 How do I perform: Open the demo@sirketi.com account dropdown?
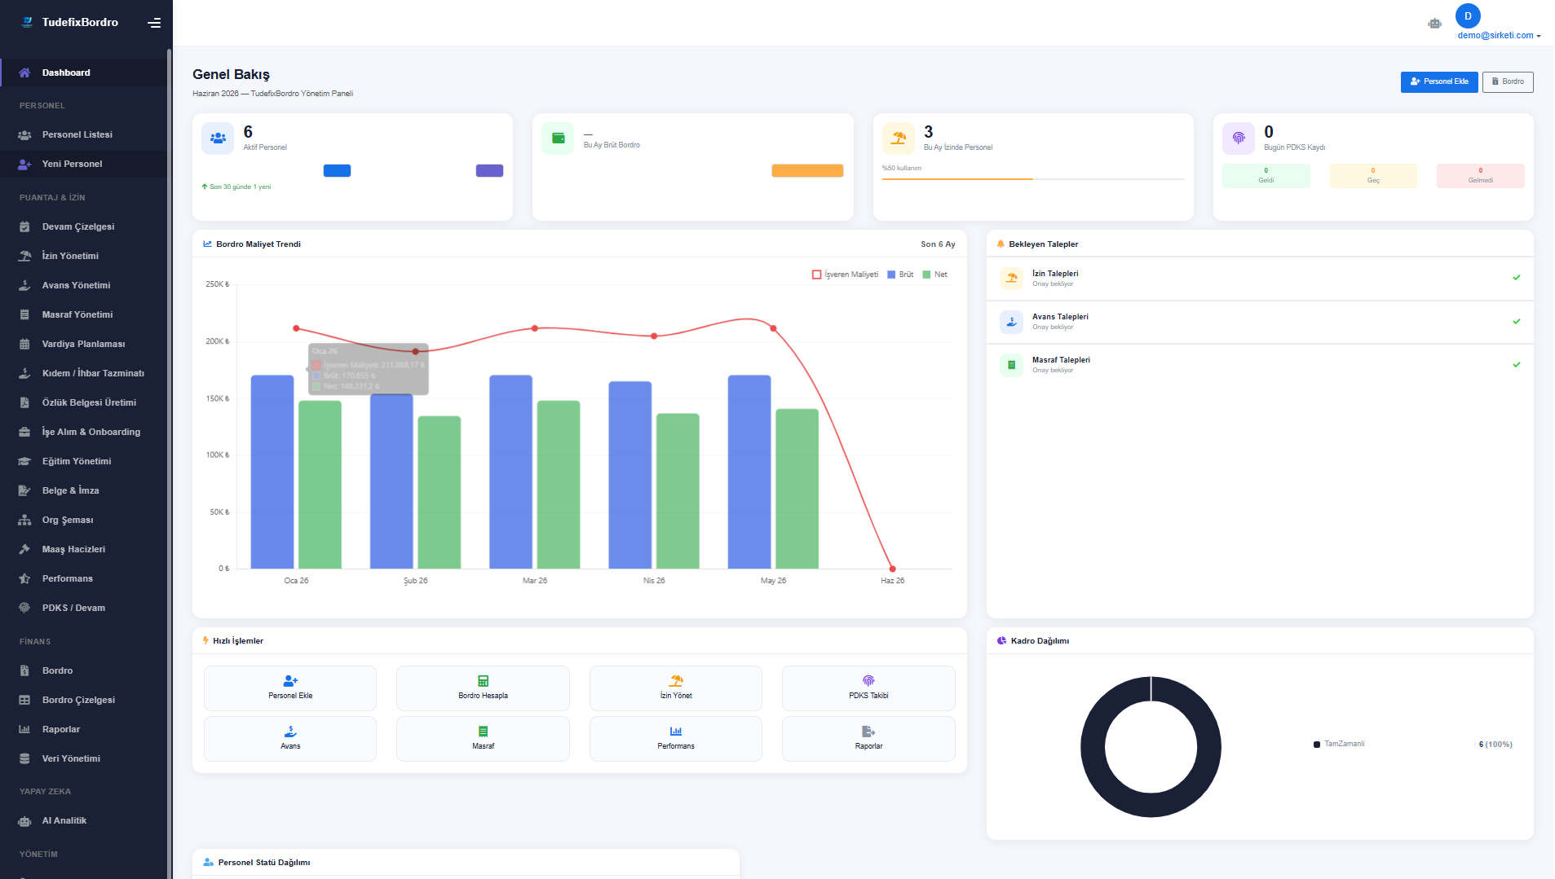[1499, 35]
